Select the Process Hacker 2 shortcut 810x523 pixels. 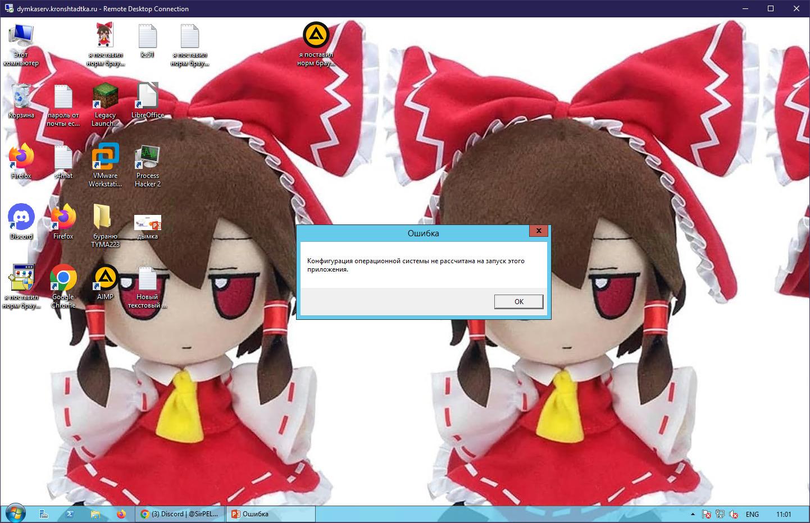point(147,166)
